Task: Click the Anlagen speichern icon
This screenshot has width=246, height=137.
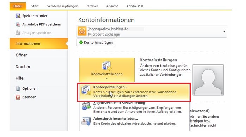Action: click(18, 33)
